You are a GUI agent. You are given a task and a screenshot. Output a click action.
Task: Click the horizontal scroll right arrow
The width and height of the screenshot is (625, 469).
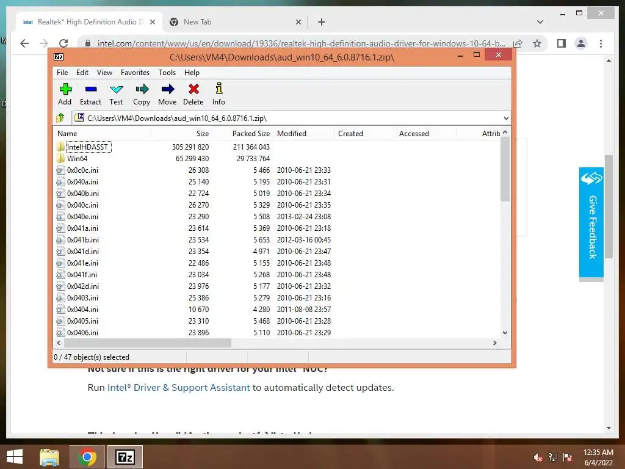click(495, 343)
